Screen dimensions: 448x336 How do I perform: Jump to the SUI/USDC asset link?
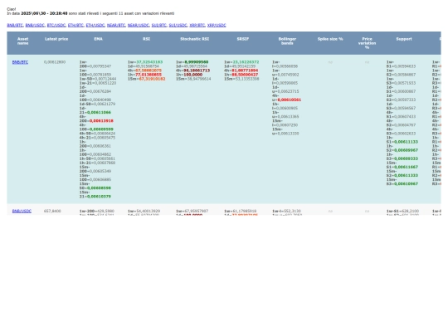tap(178, 25)
